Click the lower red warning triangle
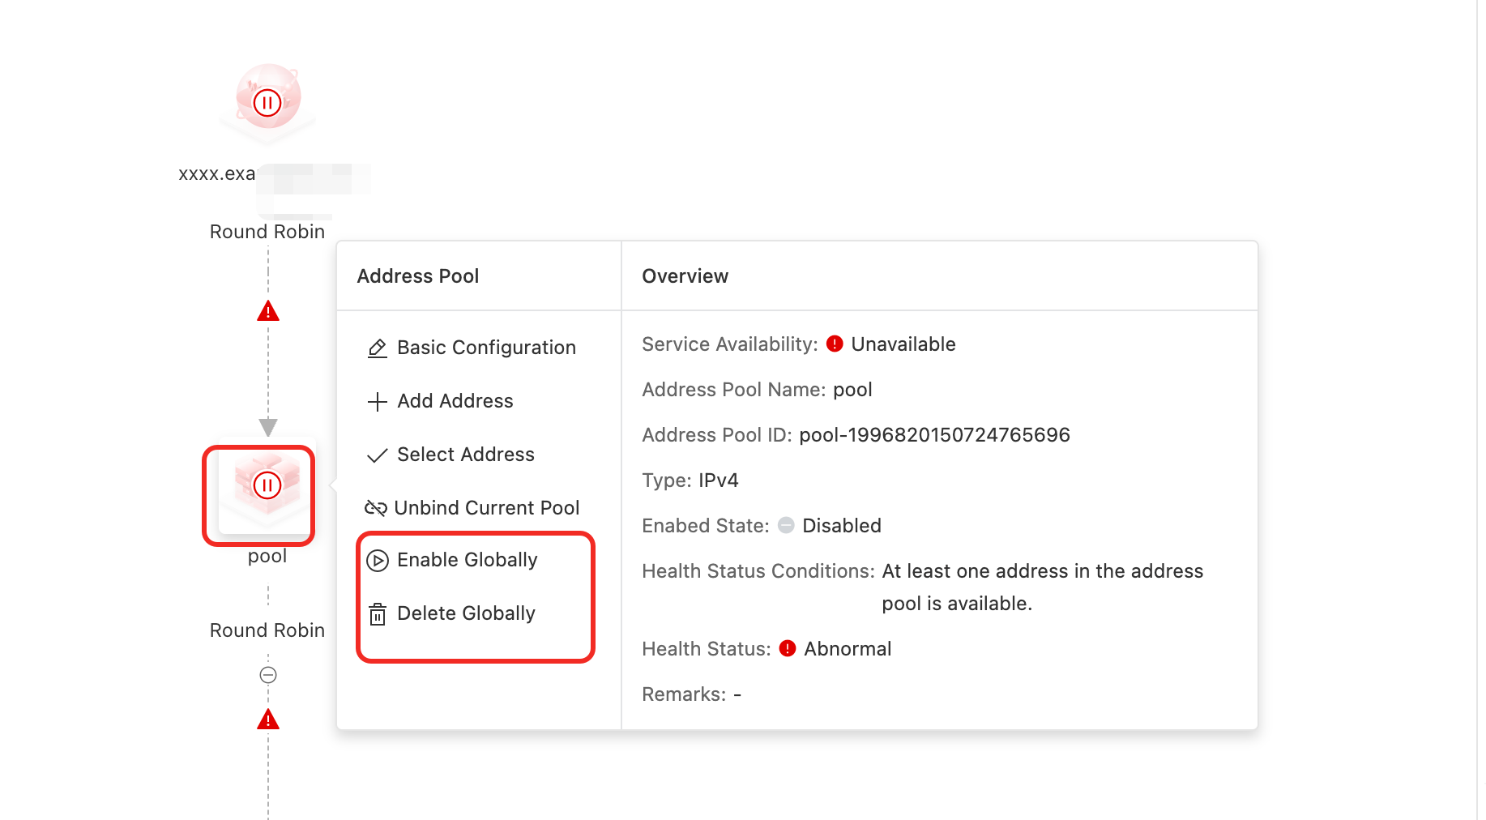The image size is (1486, 820). point(268,720)
